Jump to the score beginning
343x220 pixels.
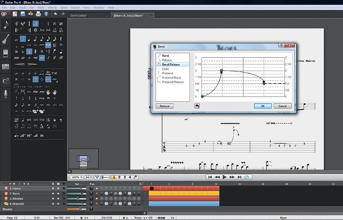(210, 177)
